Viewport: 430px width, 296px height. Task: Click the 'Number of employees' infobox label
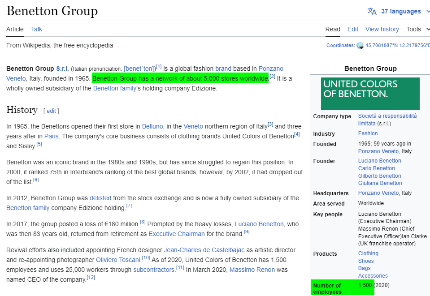327,288
